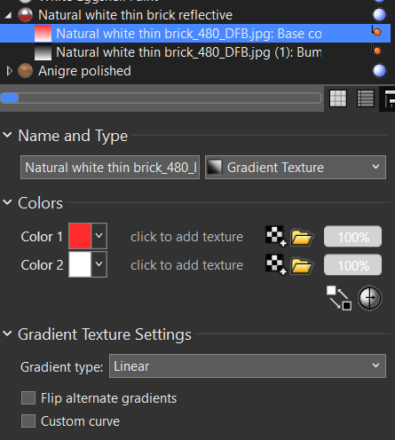Image resolution: width=395 pixels, height=440 pixels.
Task: Select Natural white thin brick reflective material
Action: coord(135,15)
